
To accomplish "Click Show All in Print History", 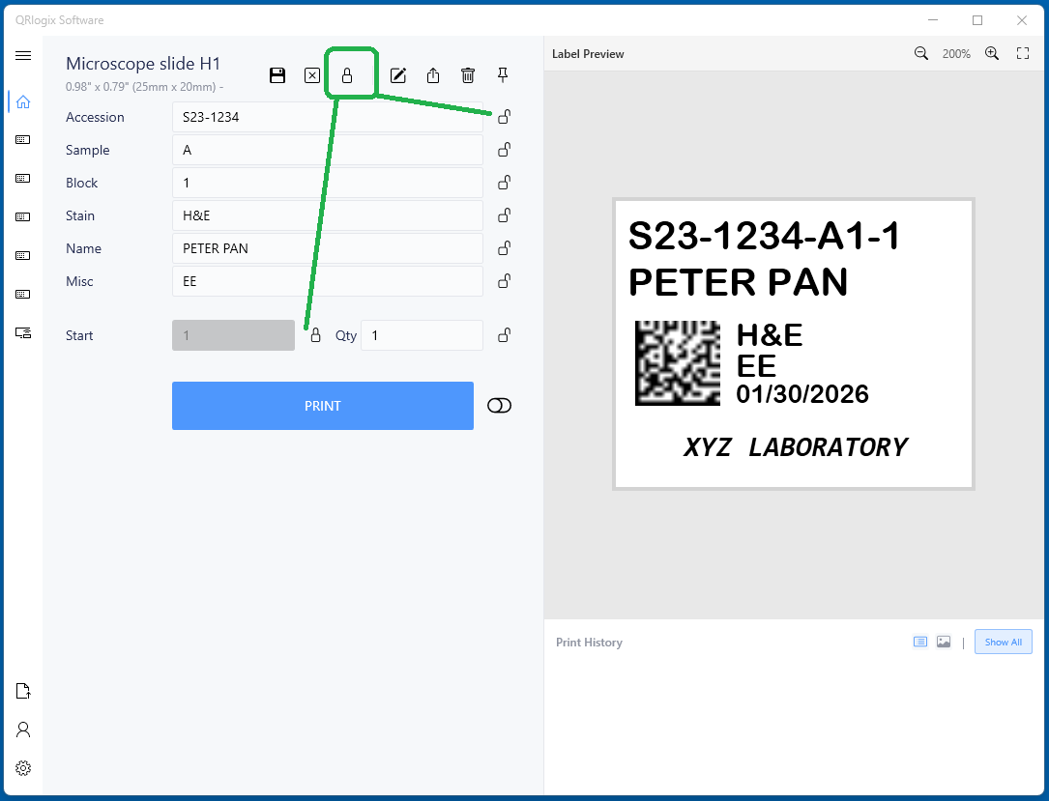I will click(1003, 642).
